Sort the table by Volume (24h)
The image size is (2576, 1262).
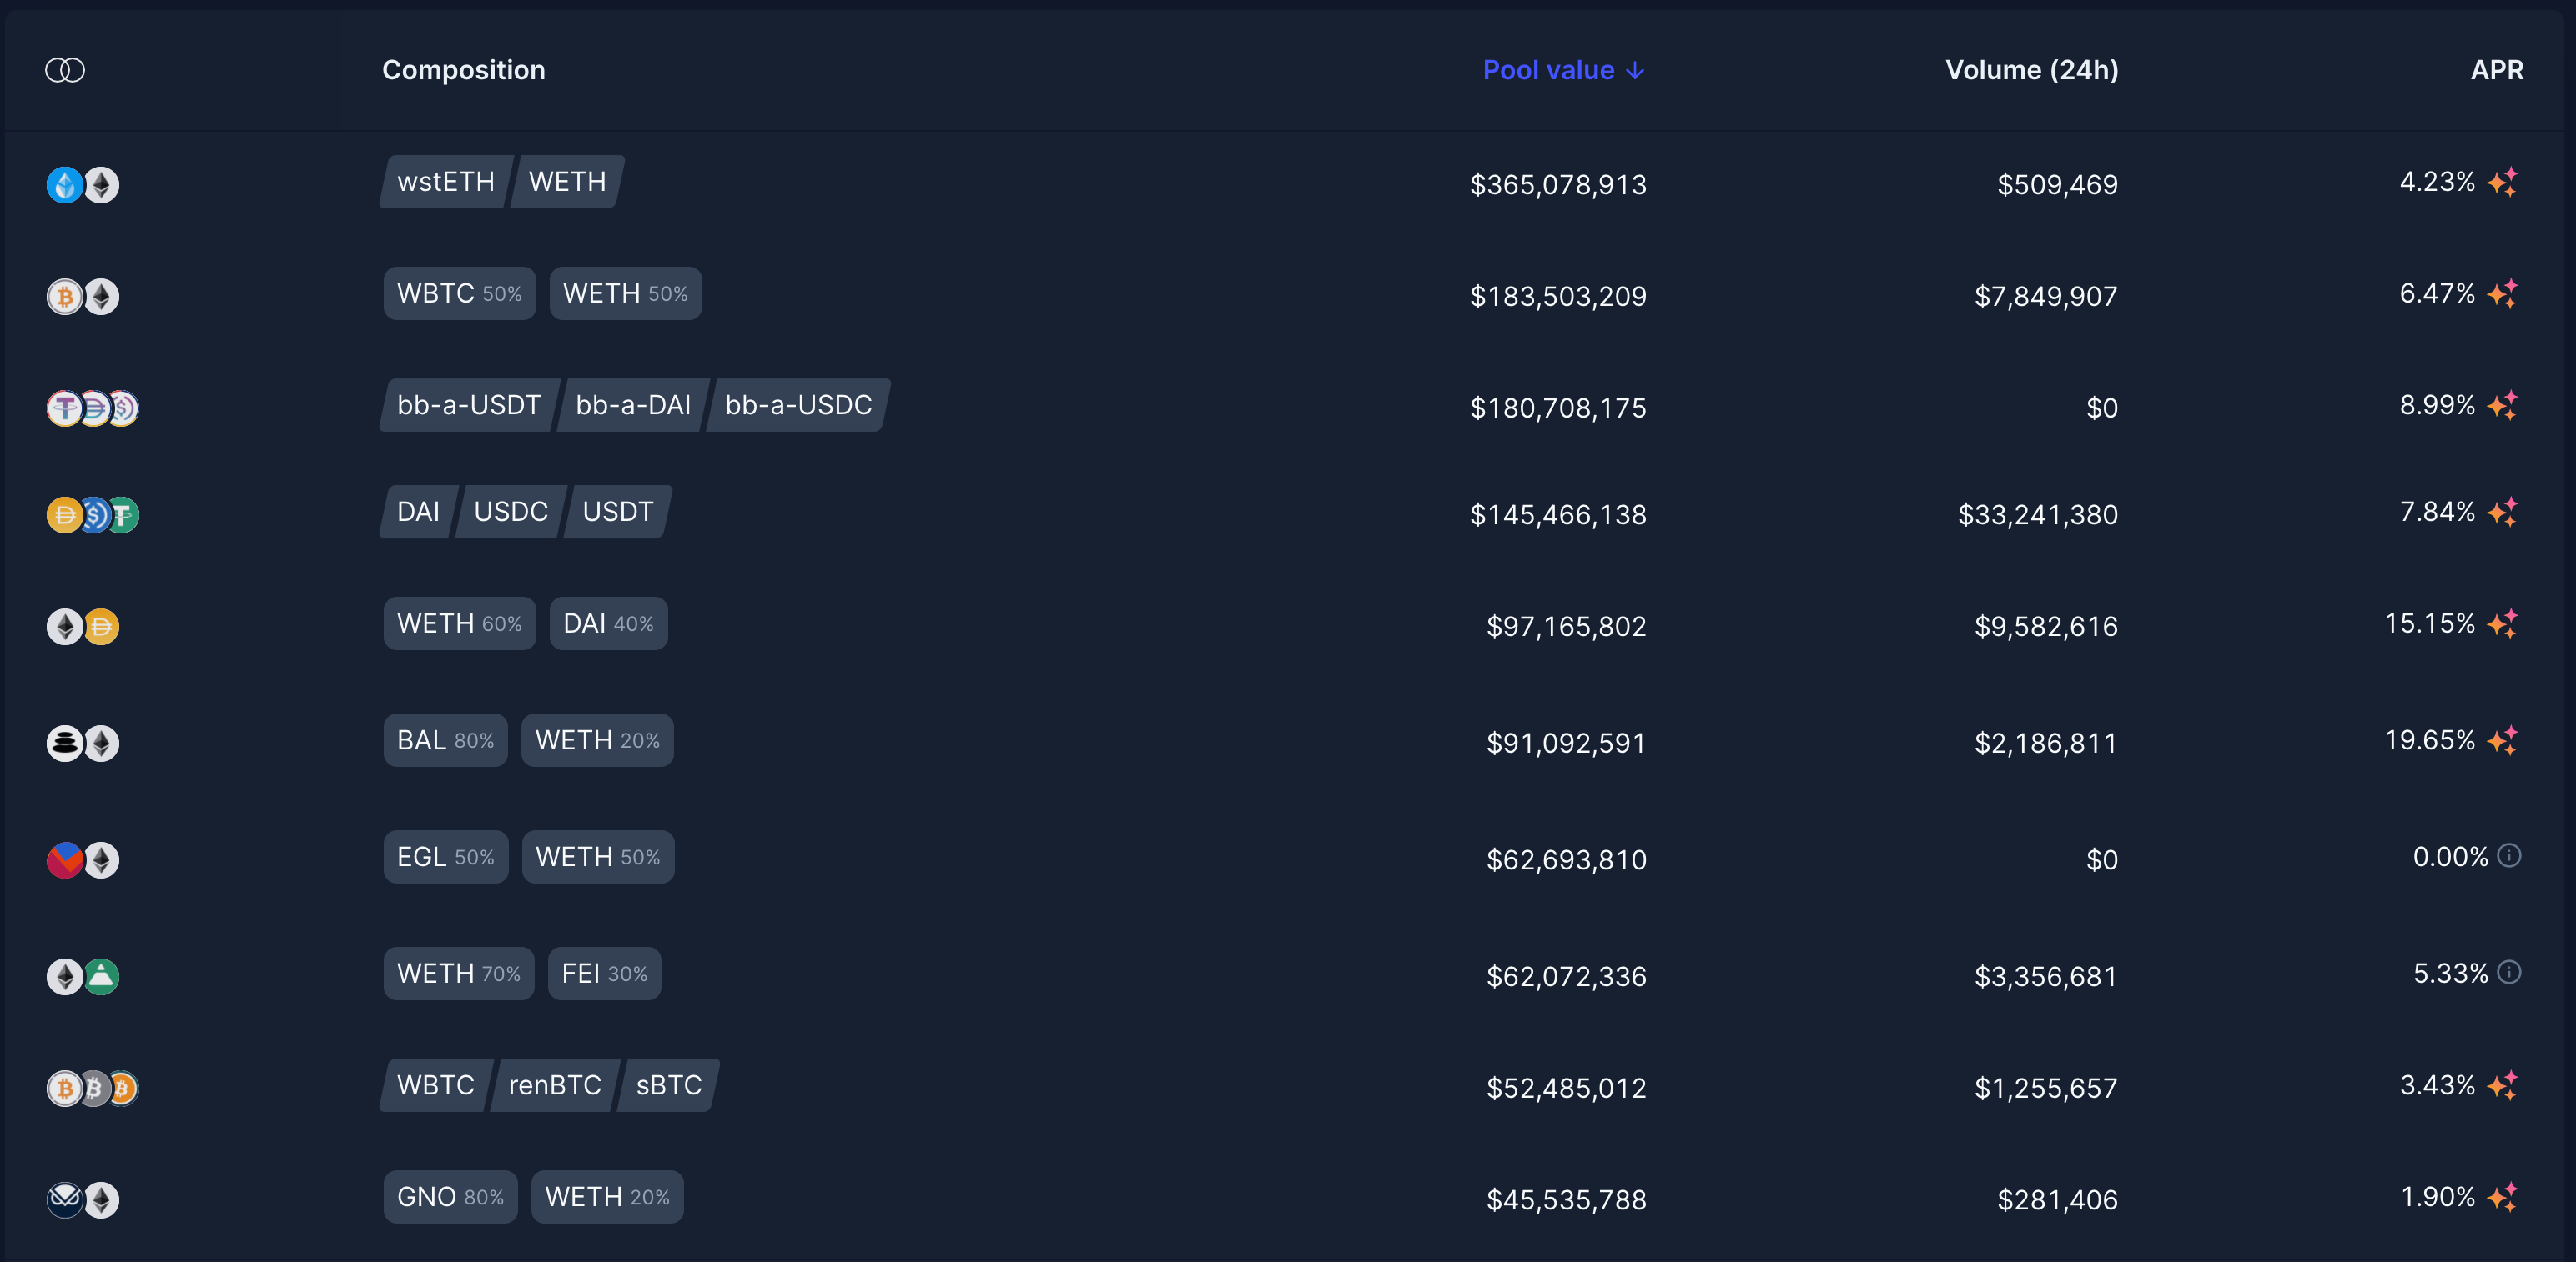(2032, 70)
